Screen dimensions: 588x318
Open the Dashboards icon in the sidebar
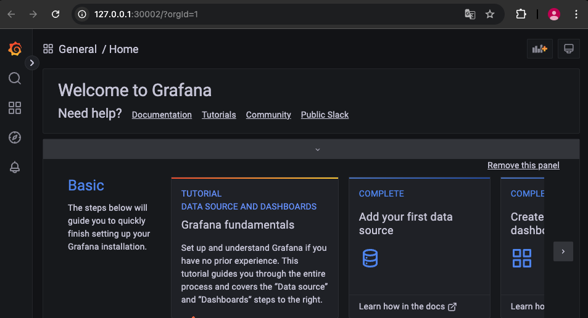click(15, 108)
